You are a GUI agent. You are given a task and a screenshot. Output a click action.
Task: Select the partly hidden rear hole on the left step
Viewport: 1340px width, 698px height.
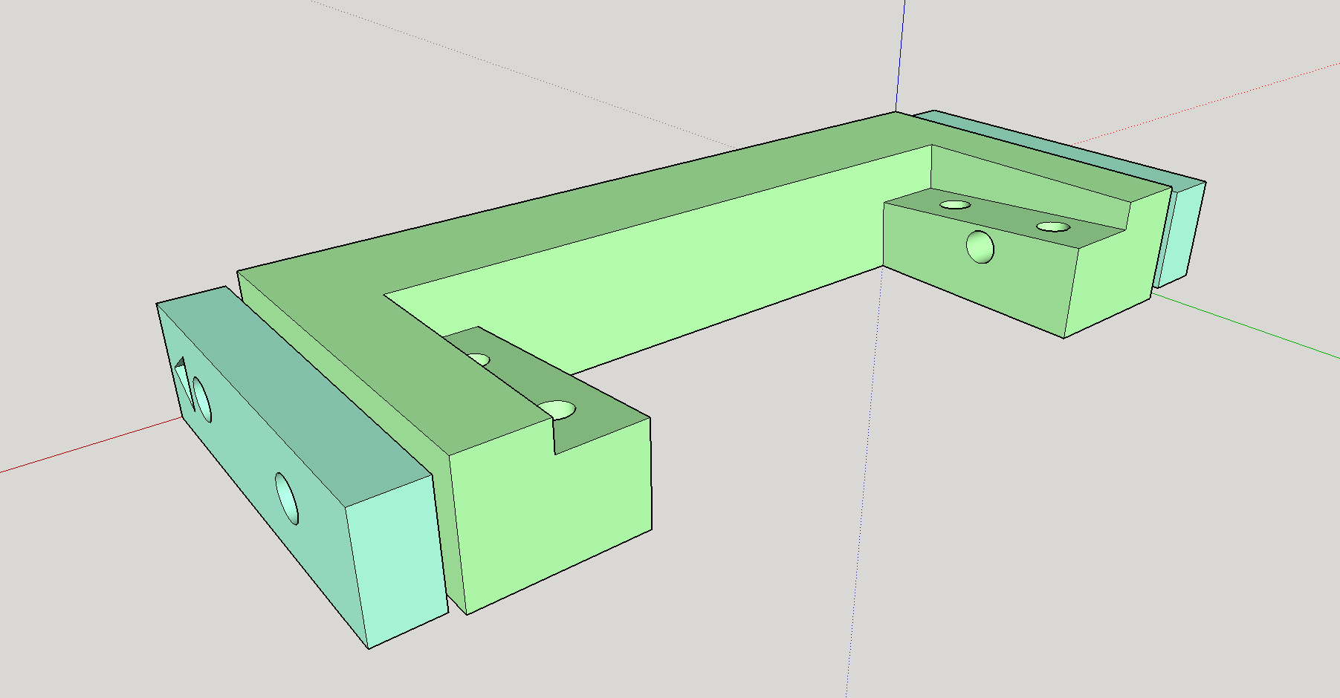[x=479, y=359]
